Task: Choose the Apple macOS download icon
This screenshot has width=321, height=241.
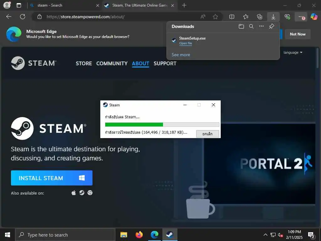Action: point(74,193)
